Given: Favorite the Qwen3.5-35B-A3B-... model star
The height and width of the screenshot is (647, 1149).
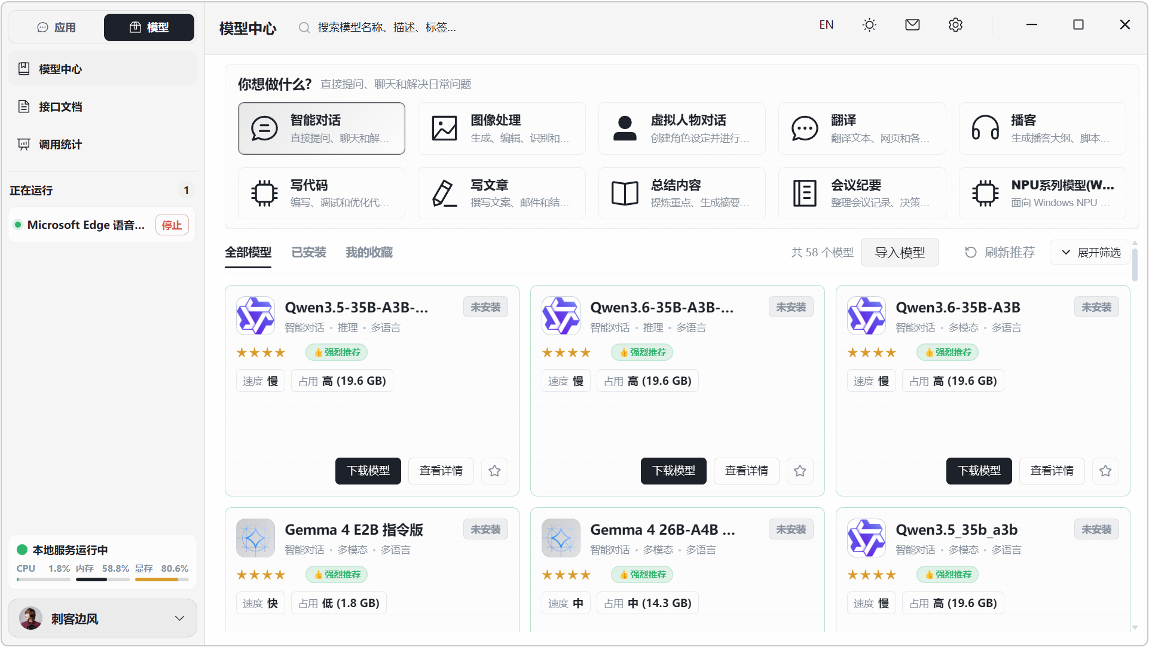Looking at the screenshot, I should pos(494,471).
